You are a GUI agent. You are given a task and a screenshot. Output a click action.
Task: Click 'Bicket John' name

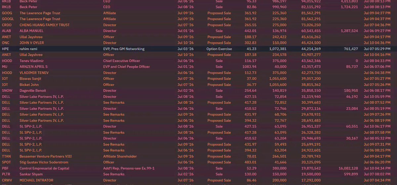[x=29, y=84]
